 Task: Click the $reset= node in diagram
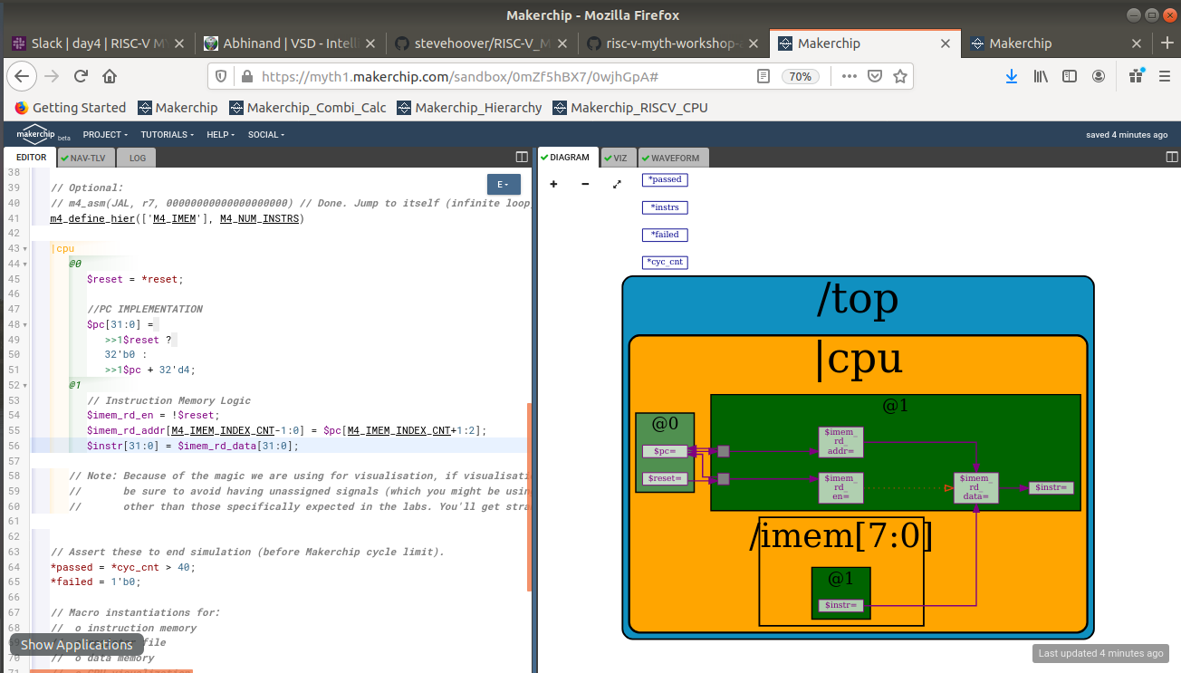tap(665, 478)
